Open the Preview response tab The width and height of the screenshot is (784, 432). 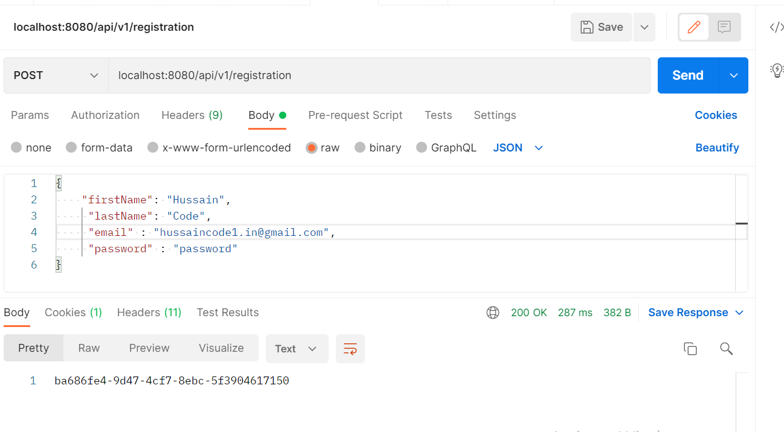[149, 348]
